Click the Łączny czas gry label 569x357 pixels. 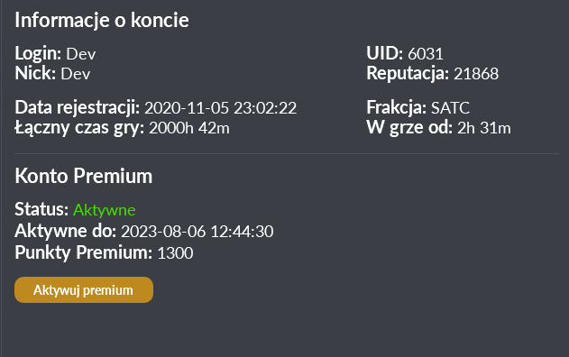pyautogui.click(x=79, y=128)
